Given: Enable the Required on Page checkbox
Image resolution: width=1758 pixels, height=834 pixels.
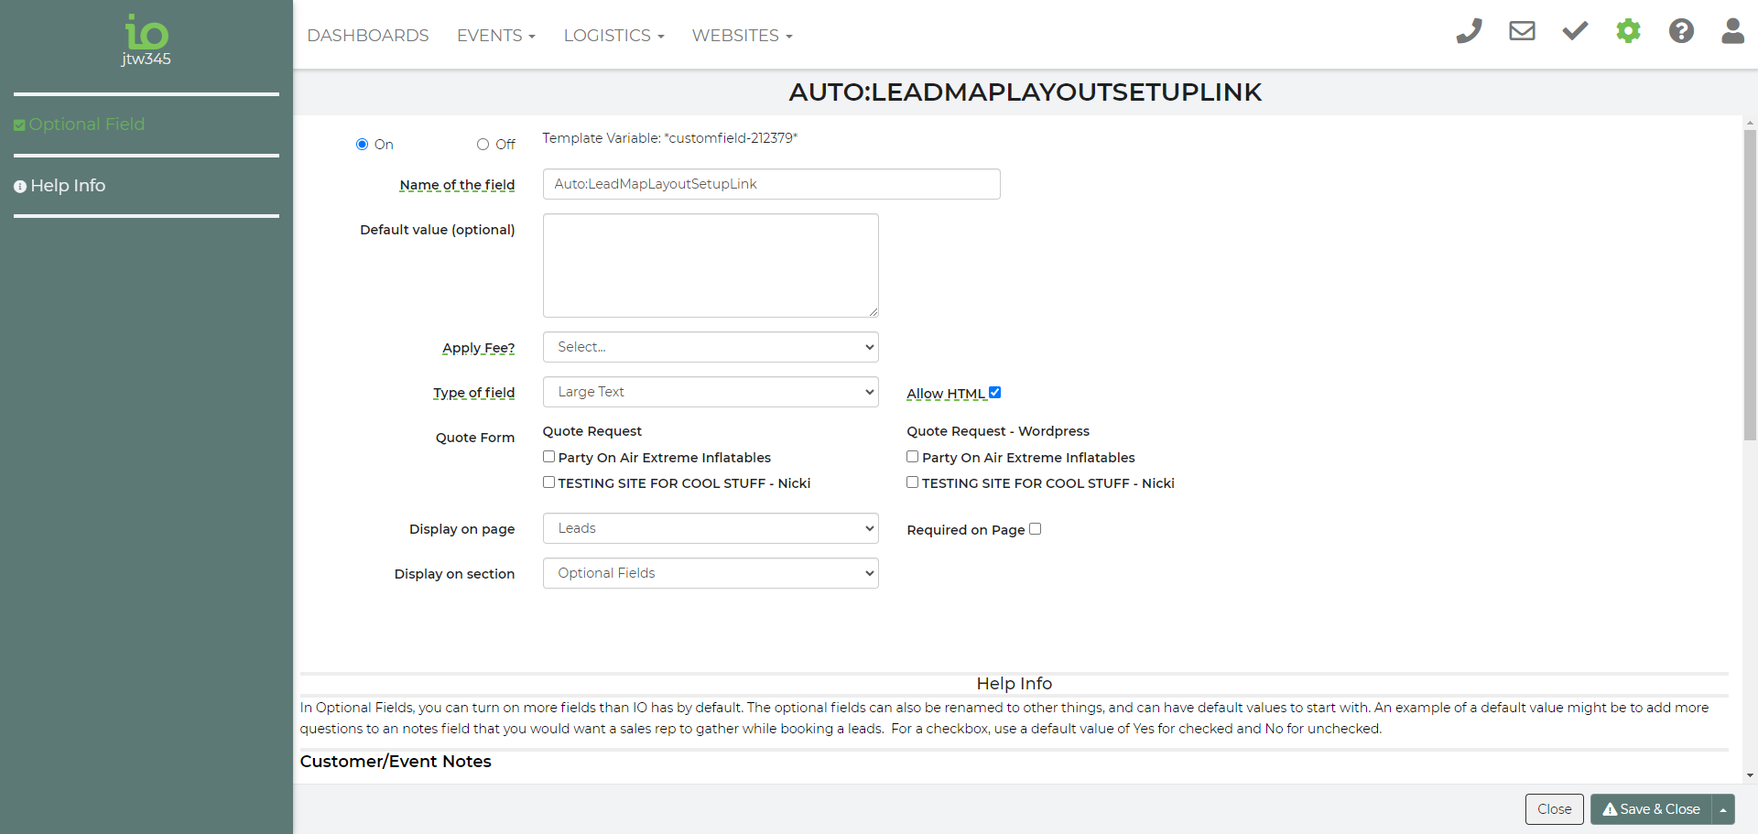Looking at the screenshot, I should coord(1035,529).
